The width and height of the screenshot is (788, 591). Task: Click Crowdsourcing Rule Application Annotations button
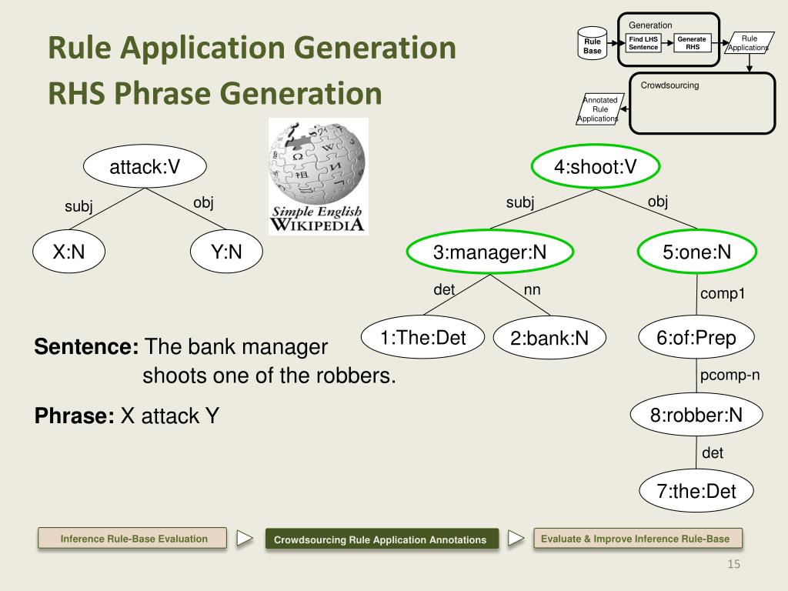(381, 539)
